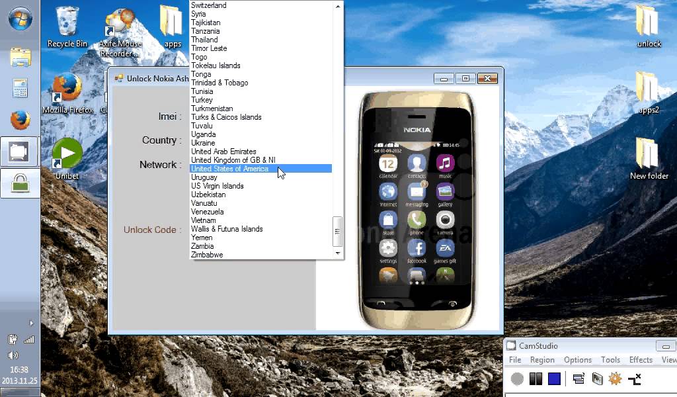The image size is (677, 397).
Task: Select Wallis & Futuna Islands entry
Action: 260,229
